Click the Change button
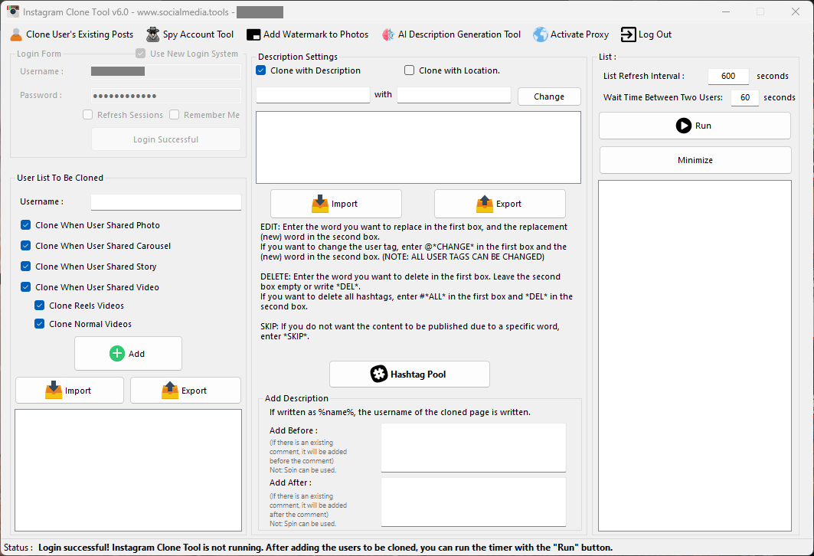The height and width of the screenshot is (556, 814). 549,96
